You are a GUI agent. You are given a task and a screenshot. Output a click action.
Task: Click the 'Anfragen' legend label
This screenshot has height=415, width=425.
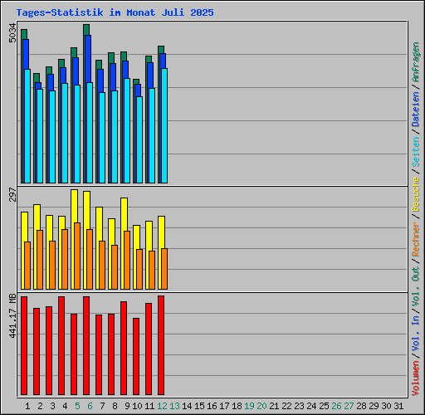416,62
